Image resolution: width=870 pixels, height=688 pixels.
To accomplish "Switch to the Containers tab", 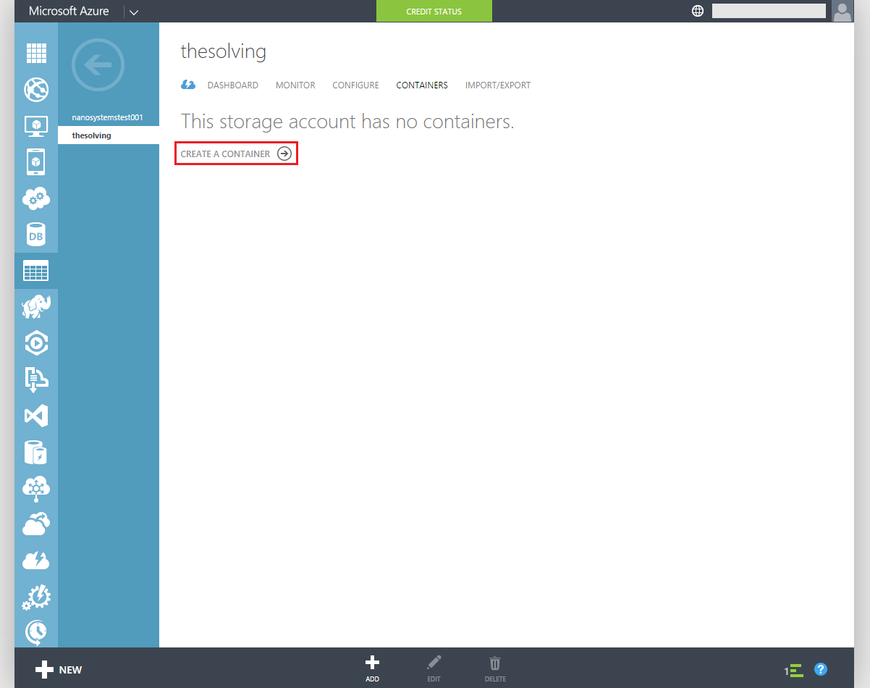I will tap(422, 85).
